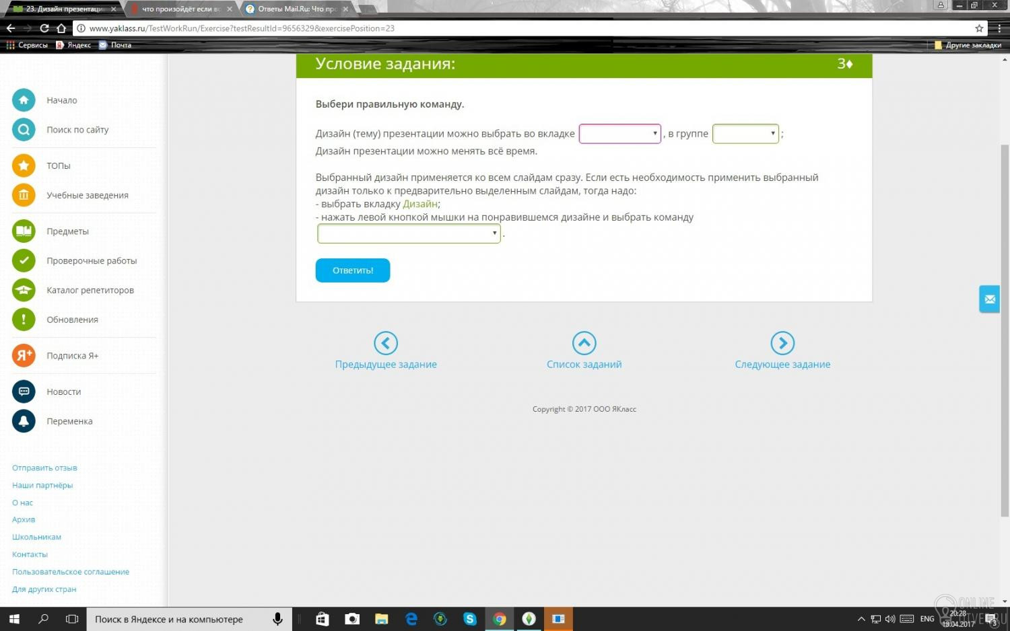
Task: Click the browser address bar URL
Action: click(x=242, y=28)
